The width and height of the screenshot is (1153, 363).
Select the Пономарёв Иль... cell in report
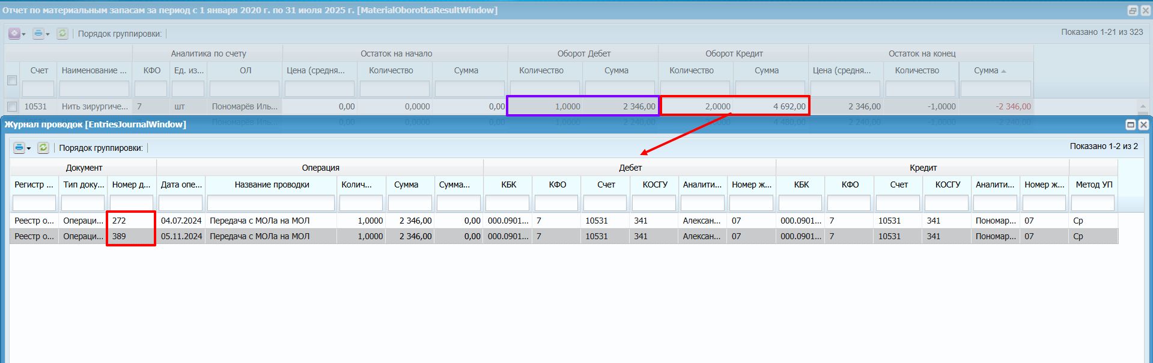pos(245,106)
